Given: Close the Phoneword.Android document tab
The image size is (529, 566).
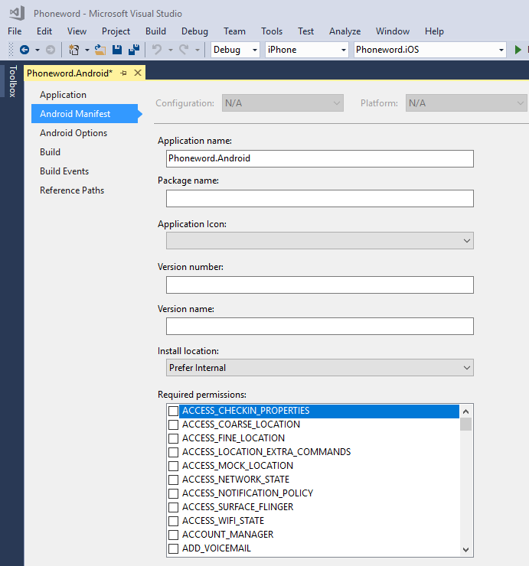Looking at the screenshot, I should click(138, 73).
